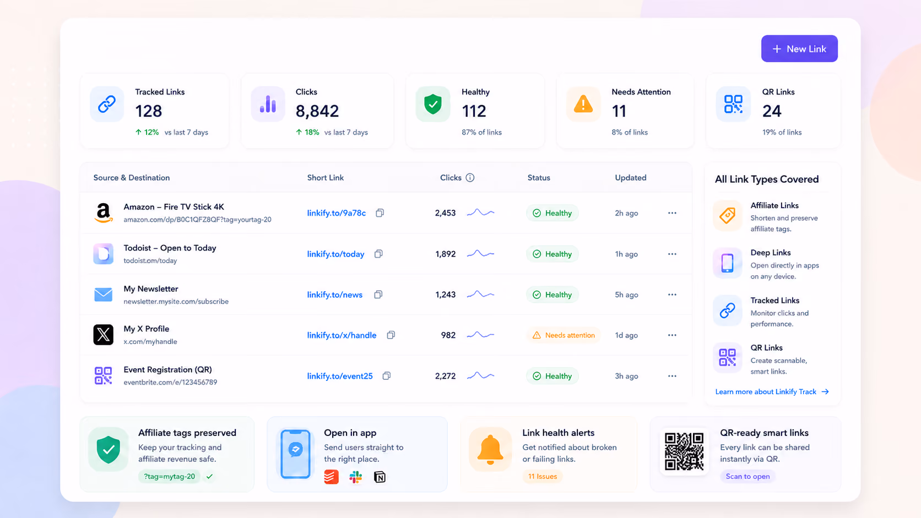Open more options for My Newsletter row
921x518 pixels.
pyautogui.click(x=672, y=295)
